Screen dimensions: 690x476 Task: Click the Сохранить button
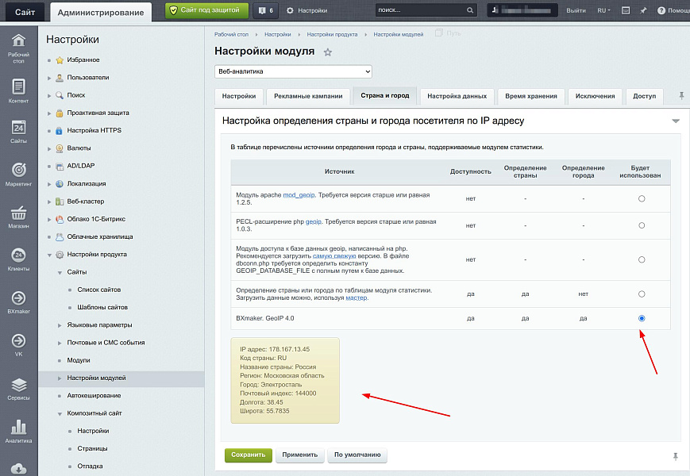coord(249,455)
